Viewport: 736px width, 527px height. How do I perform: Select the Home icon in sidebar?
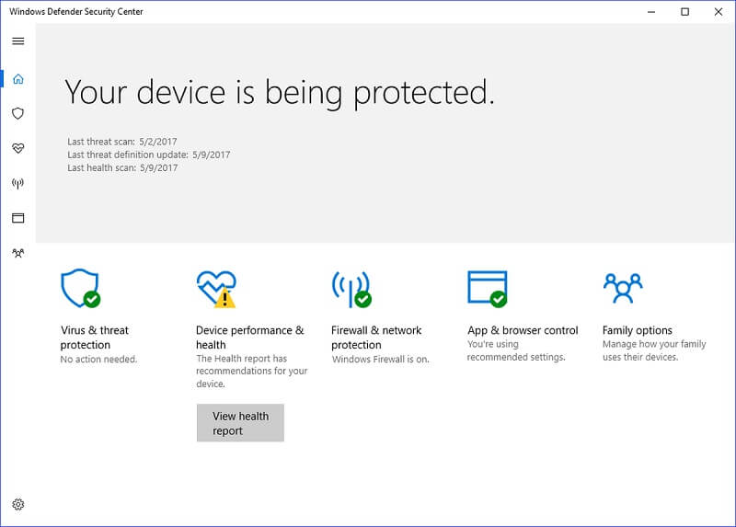point(17,79)
